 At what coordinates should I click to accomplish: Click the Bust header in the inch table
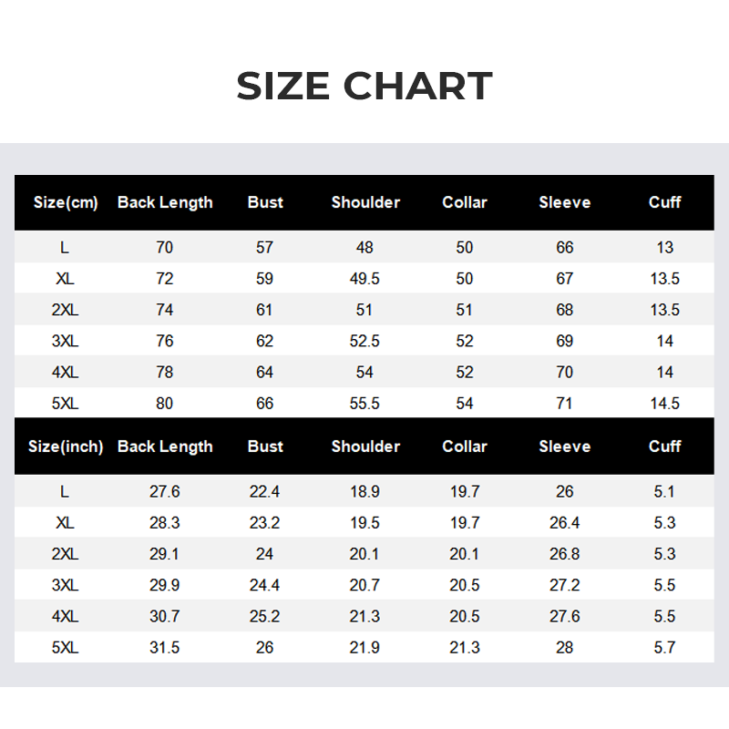[x=265, y=447]
